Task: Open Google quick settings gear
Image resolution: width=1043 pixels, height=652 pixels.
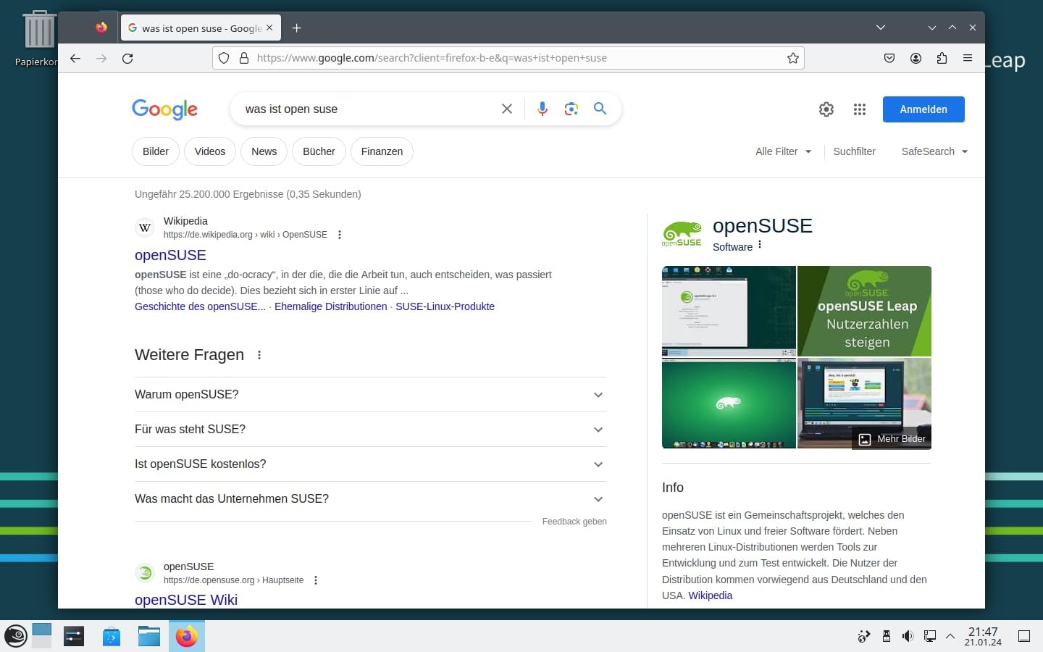Action: (x=826, y=109)
